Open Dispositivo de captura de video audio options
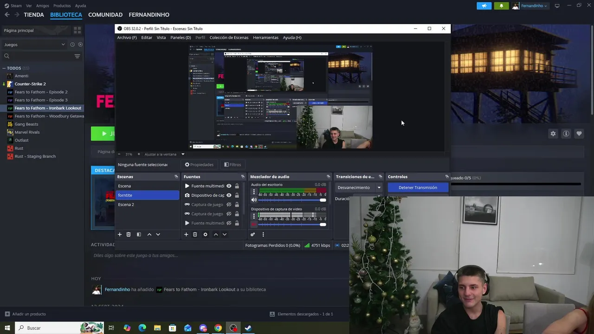The height and width of the screenshot is (334, 594). pos(254,216)
